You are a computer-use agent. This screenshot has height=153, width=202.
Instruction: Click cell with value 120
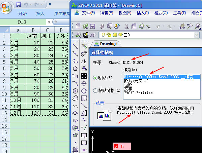[x=33, y=113]
